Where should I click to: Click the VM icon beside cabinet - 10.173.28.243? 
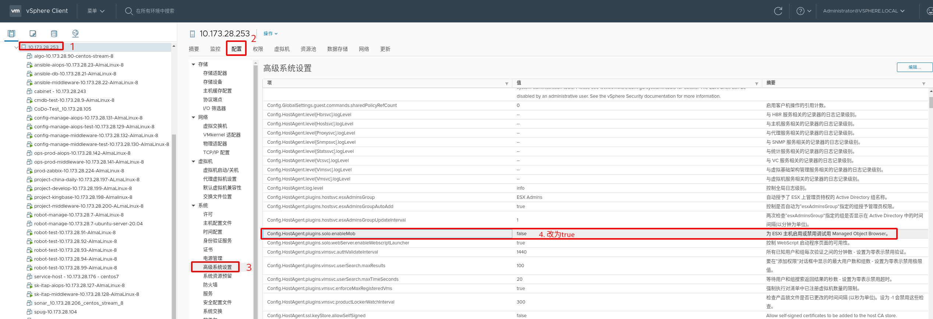tap(29, 92)
